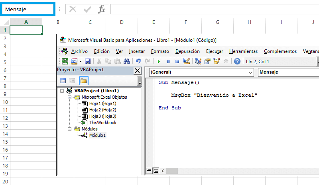Click the MsgBox code line
The width and height of the screenshot is (319, 185).
point(214,95)
